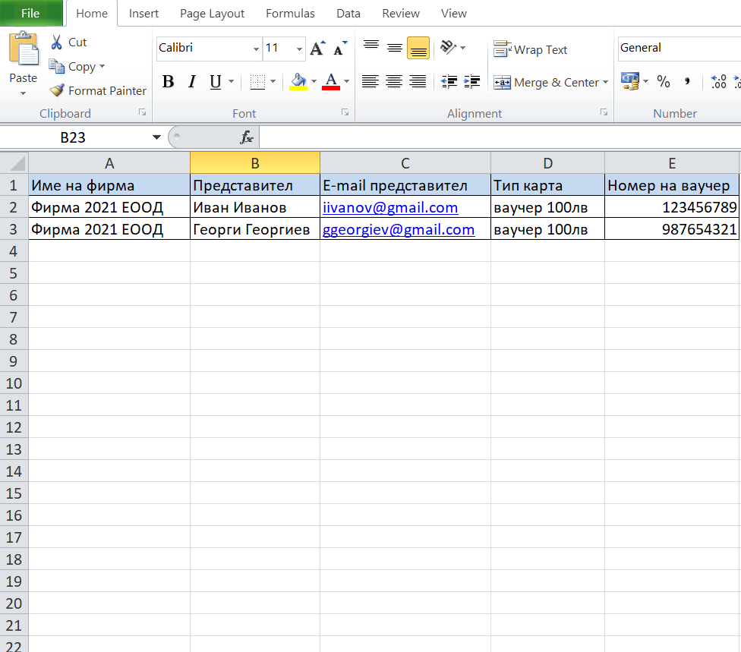
Task: Apply bottom border to cell
Action: coord(257,82)
